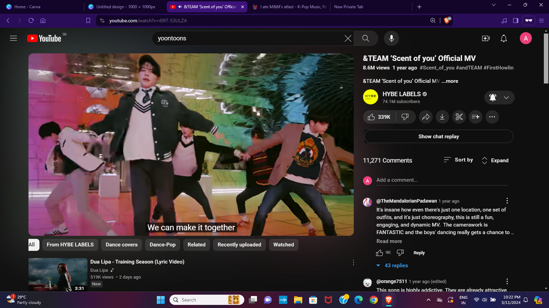The height and width of the screenshot is (308, 549).
Task: Select the Watched chip
Action: coord(284,245)
